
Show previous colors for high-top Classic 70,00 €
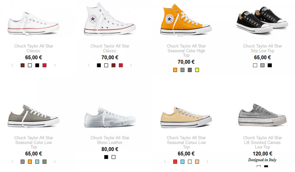[88, 65]
